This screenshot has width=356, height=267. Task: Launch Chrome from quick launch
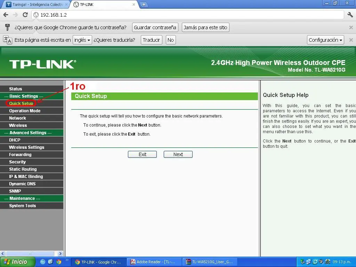tap(59, 262)
